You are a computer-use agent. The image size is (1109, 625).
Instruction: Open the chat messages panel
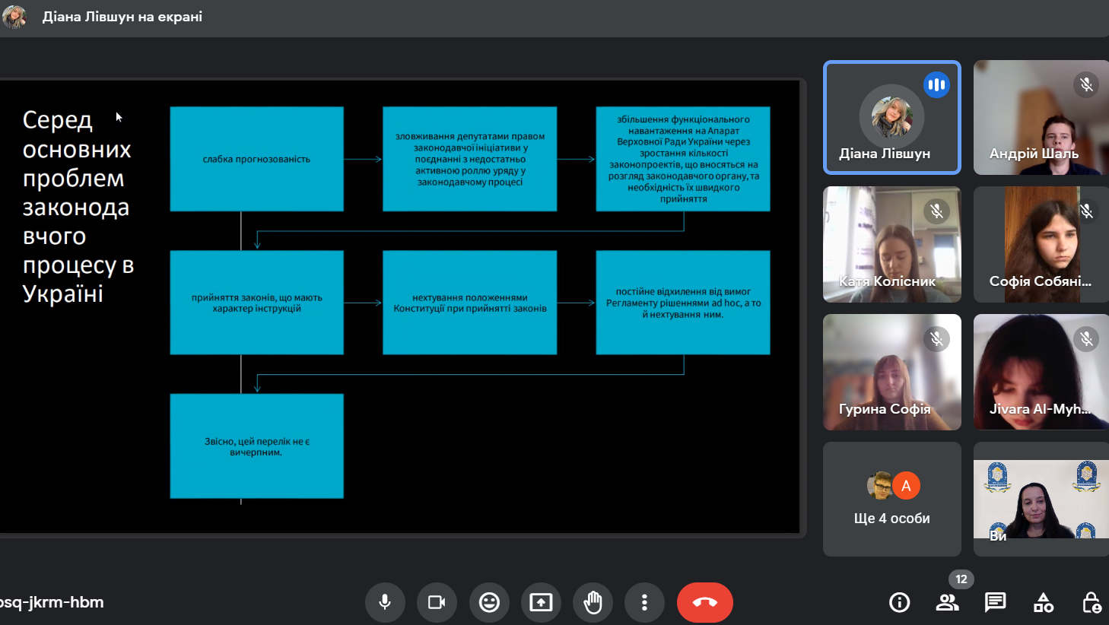[x=995, y=603]
